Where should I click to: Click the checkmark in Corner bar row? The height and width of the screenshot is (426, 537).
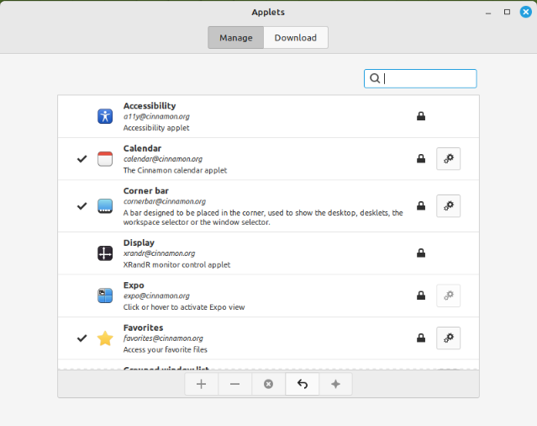coord(82,205)
